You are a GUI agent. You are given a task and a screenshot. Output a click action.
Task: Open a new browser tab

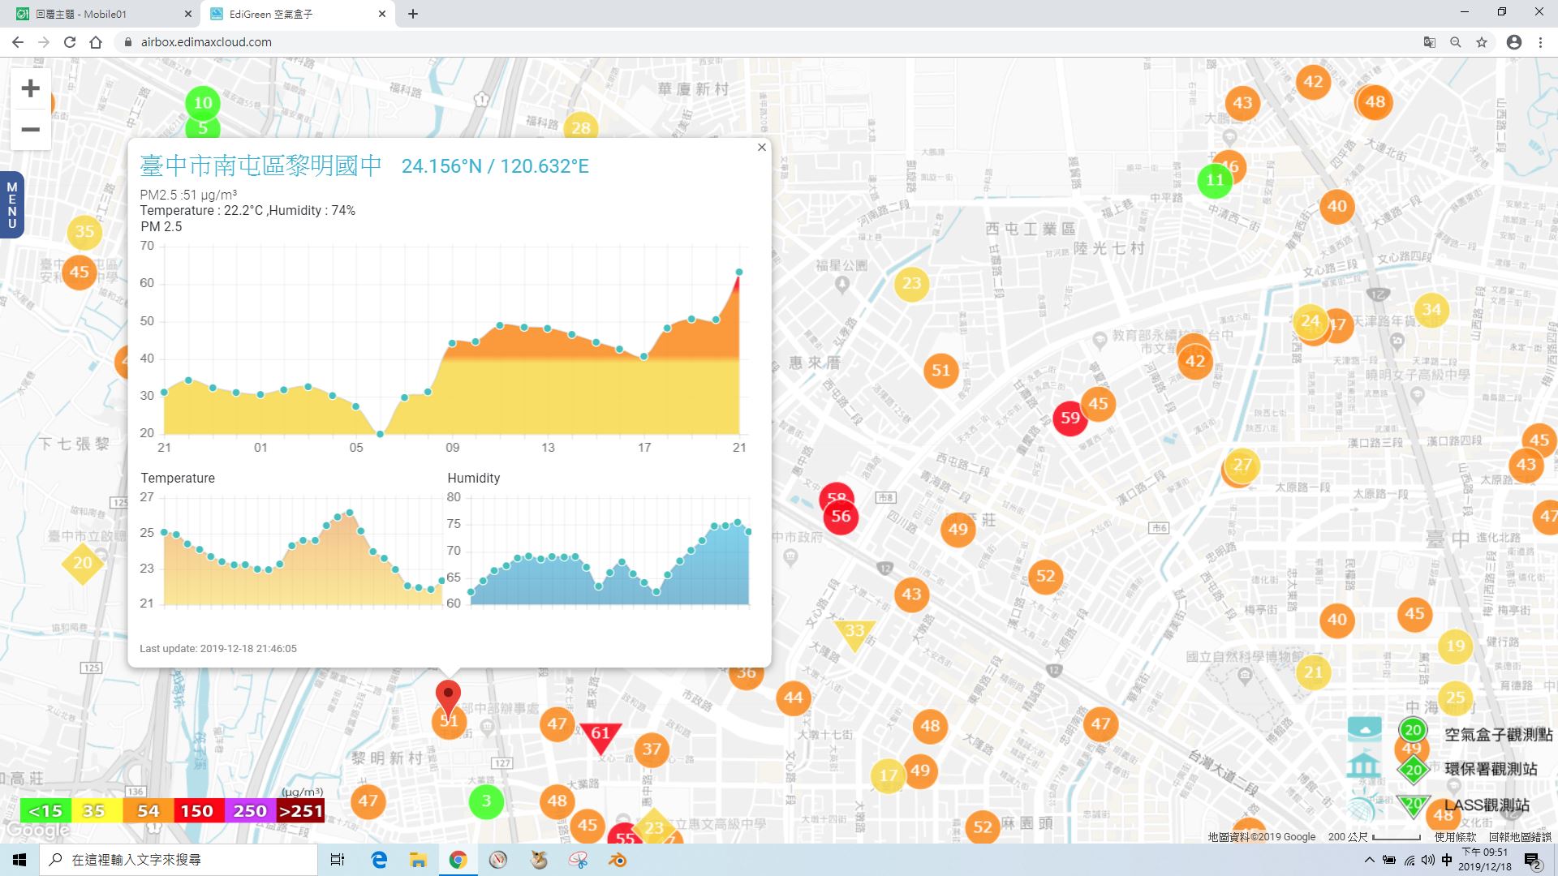coord(413,14)
